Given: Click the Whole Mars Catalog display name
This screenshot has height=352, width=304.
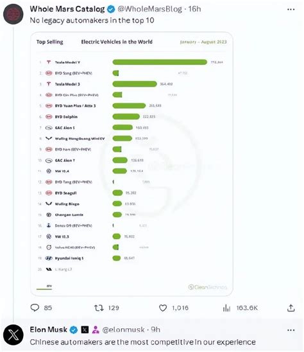Looking at the screenshot, I should (67, 9).
